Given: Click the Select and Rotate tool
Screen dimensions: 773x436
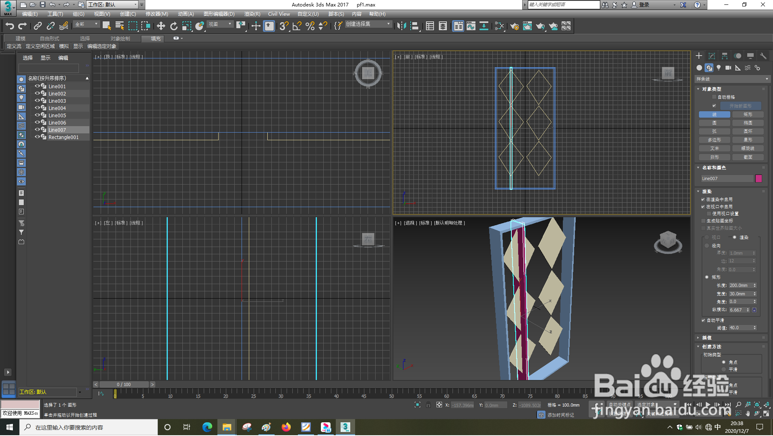Looking at the screenshot, I should click(x=174, y=26).
